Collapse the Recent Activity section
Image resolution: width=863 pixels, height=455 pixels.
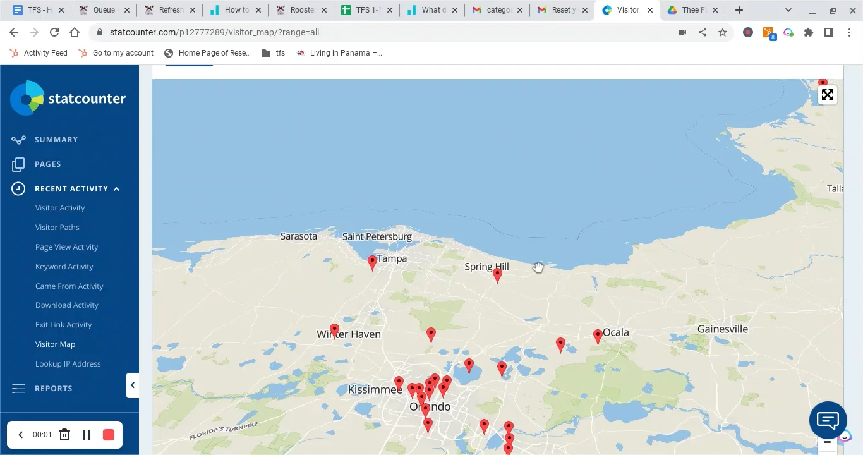click(116, 189)
